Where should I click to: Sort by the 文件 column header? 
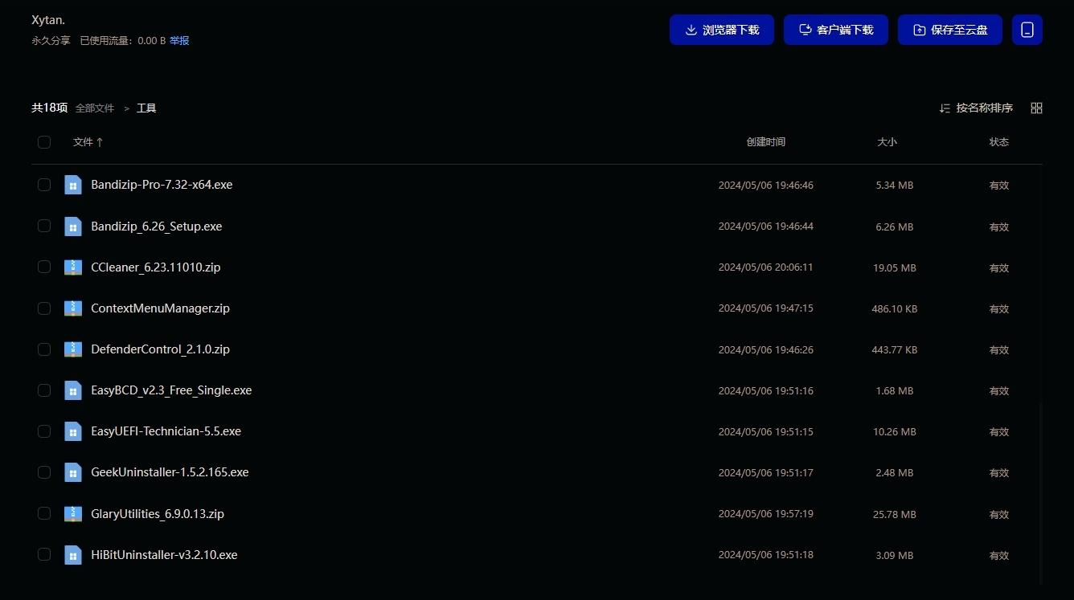point(88,142)
